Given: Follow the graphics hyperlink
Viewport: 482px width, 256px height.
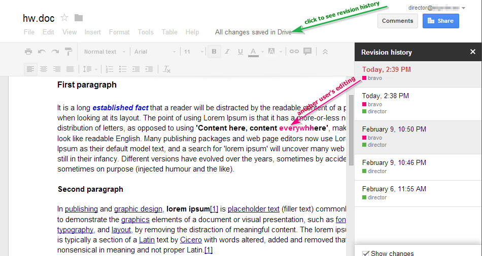Looking at the screenshot, I should 135,220.
